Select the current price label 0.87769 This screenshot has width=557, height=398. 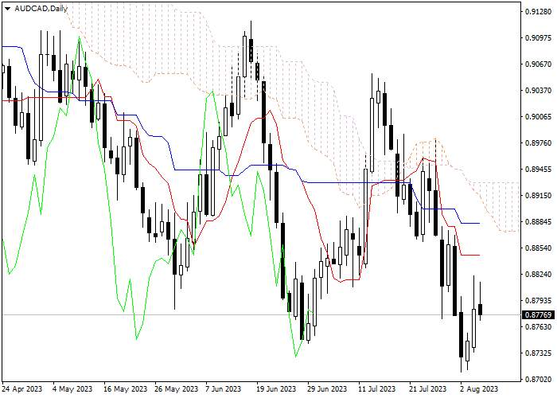[539, 315]
